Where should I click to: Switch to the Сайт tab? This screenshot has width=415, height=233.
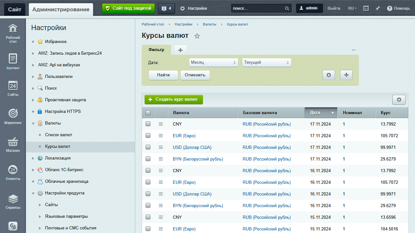(15, 9)
